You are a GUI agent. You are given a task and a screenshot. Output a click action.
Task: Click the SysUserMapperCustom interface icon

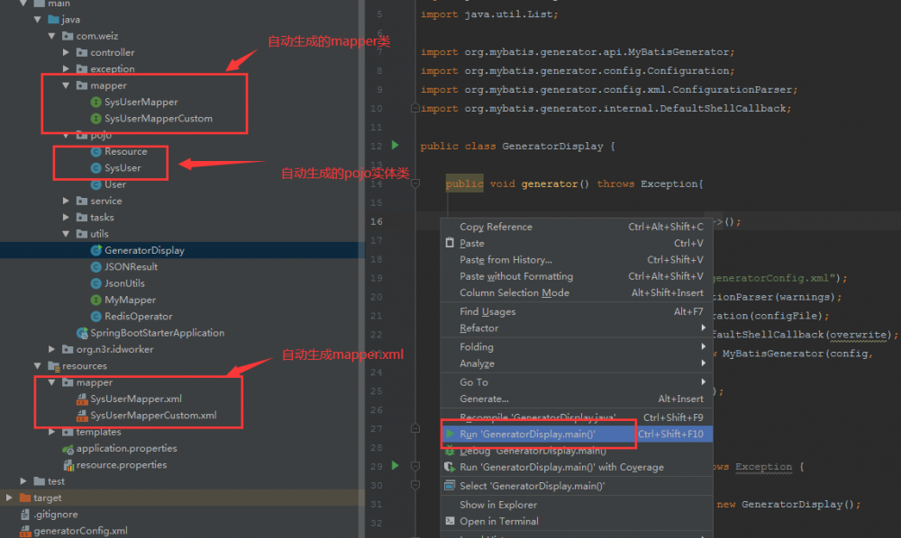(x=96, y=119)
